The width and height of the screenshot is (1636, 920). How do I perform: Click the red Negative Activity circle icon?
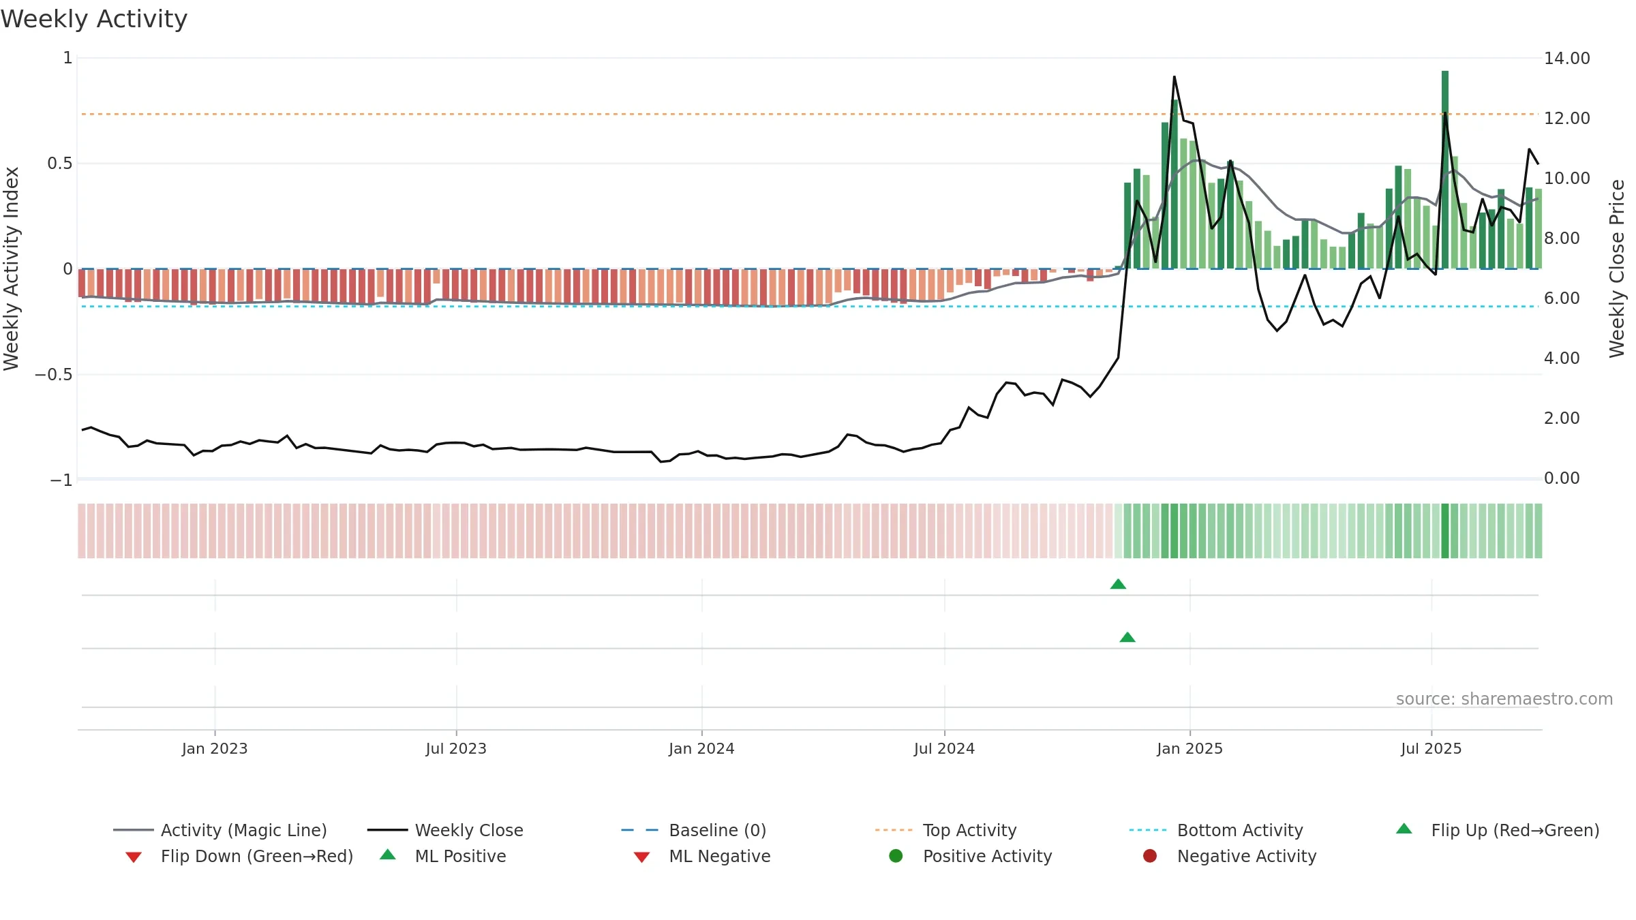1149,856
